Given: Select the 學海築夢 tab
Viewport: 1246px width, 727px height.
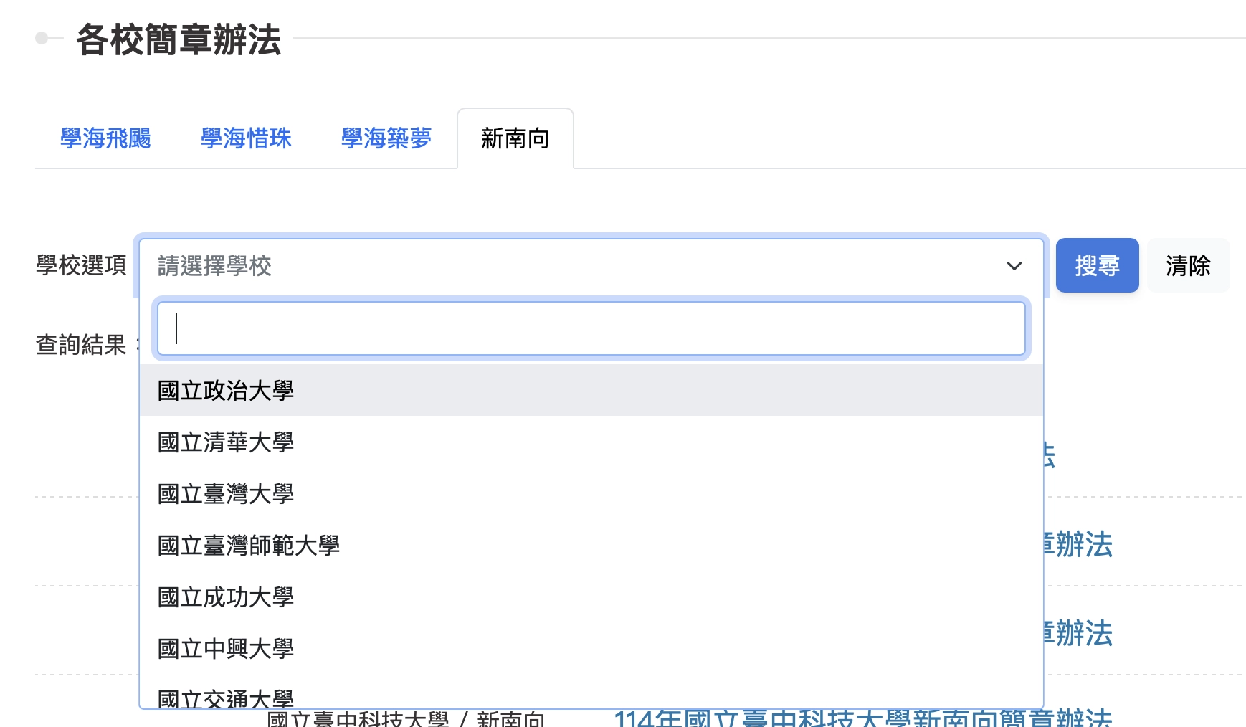Looking at the screenshot, I should click(x=386, y=138).
